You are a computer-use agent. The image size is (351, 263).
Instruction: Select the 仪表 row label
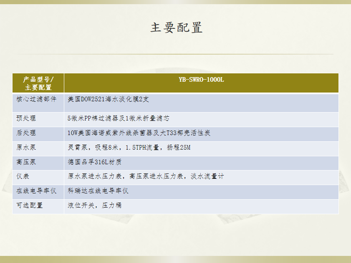click(23, 177)
